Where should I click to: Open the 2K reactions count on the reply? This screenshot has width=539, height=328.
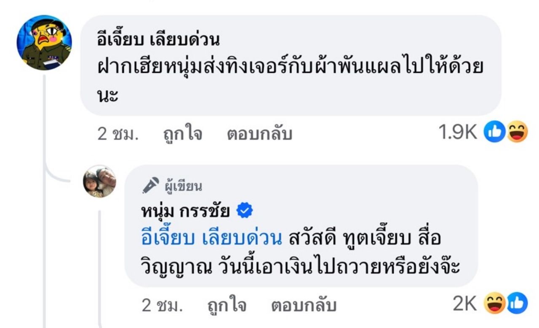click(464, 304)
